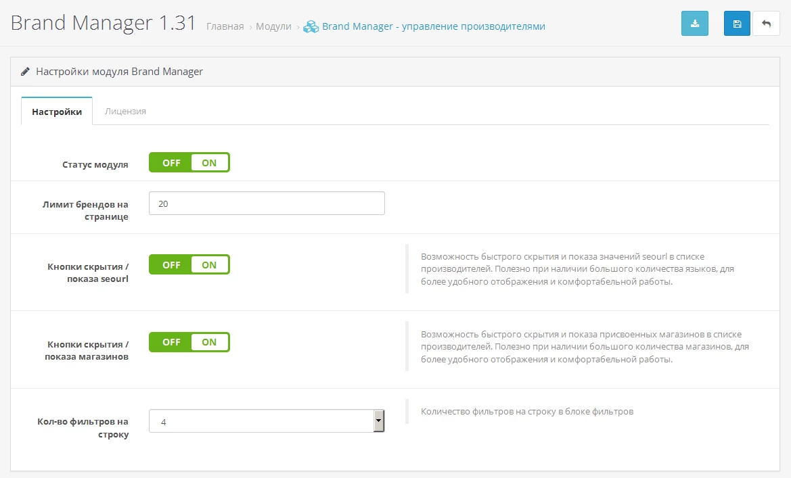Open the Главная breadcrumb link
Image resolution: width=791 pixels, height=478 pixels.
point(225,26)
